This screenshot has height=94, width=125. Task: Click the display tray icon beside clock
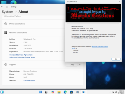point(116,92)
